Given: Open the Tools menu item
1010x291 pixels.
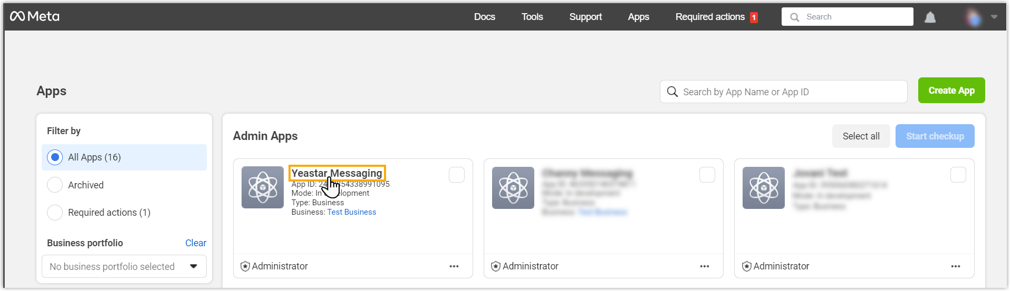Looking at the screenshot, I should 532,17.
